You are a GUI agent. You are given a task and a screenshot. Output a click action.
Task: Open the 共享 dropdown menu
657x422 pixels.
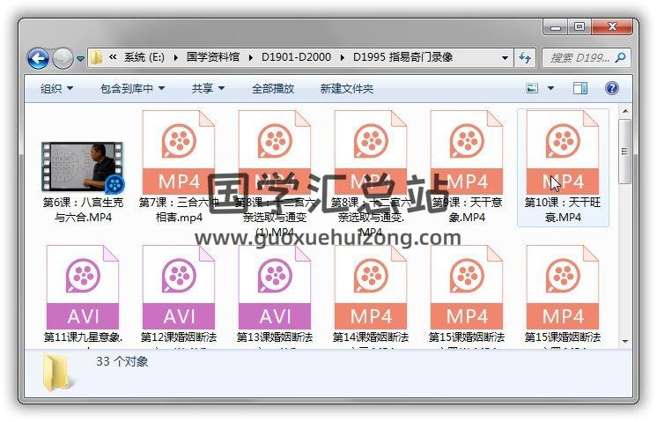(x=208, y=89)
